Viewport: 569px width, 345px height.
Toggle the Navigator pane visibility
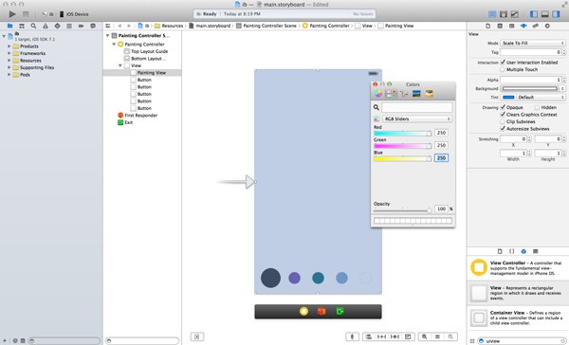(x=533, y=14)
